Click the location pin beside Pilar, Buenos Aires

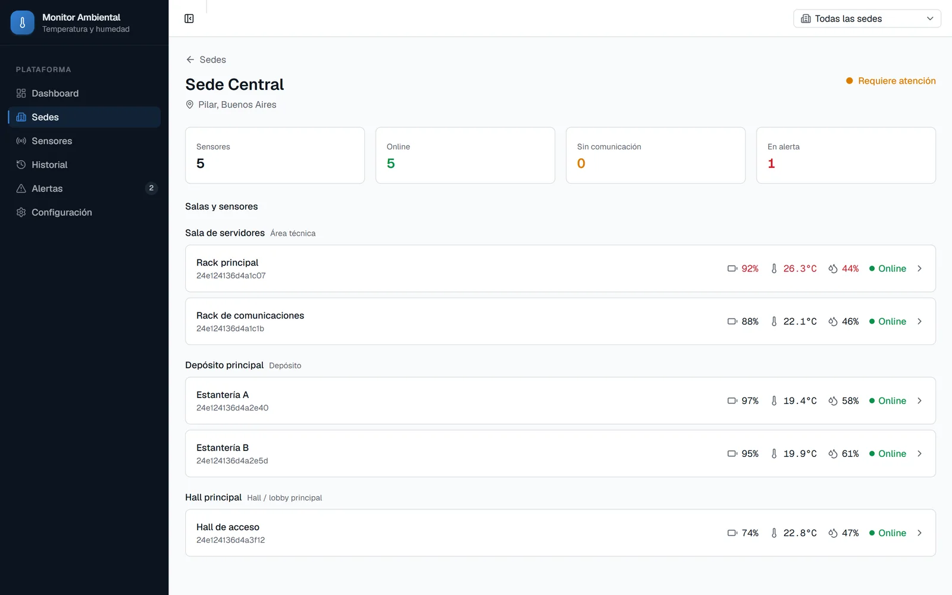[x=190, y=105]
